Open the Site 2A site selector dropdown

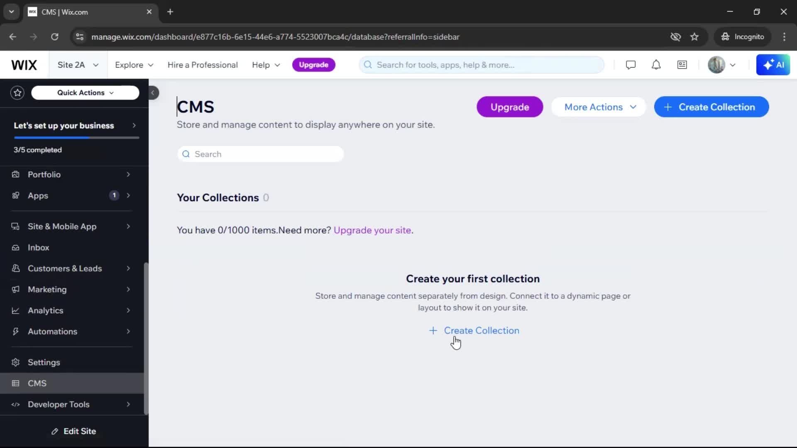78,65
